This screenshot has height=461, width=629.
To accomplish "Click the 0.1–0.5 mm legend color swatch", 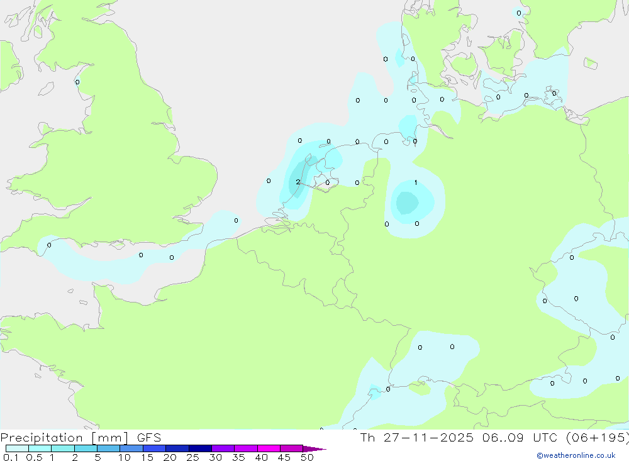I will [x=17, y=448].
